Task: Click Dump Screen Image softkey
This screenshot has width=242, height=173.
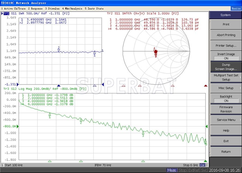Action: coord(226,67)
